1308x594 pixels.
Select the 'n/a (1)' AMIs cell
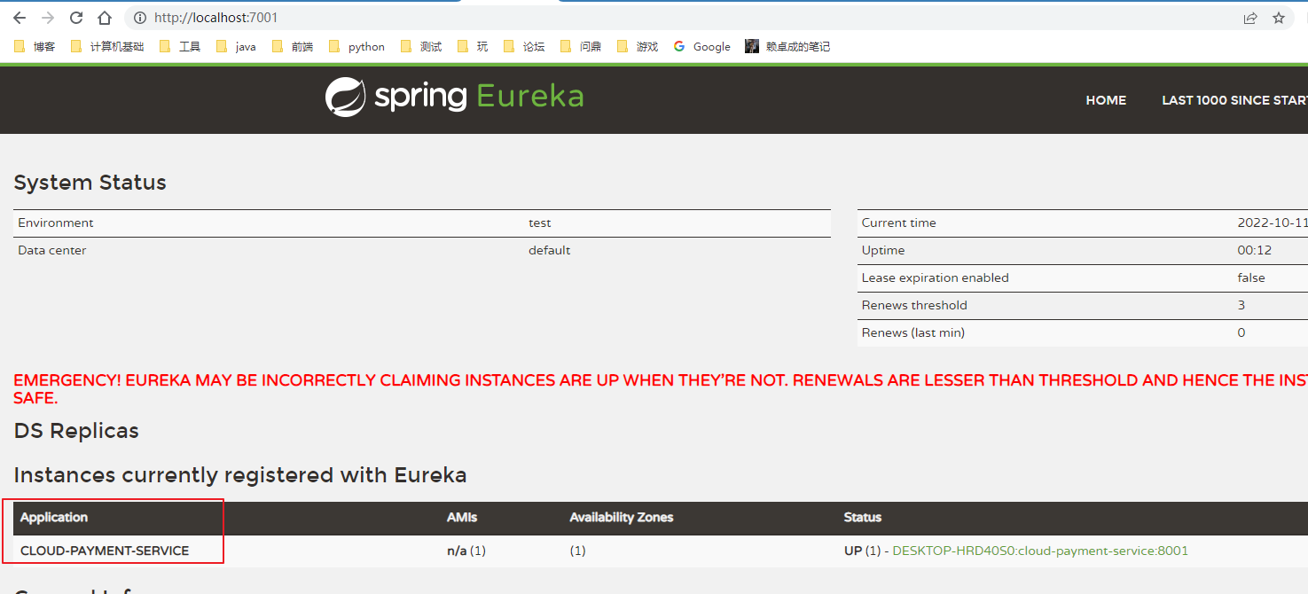(466, 551)
